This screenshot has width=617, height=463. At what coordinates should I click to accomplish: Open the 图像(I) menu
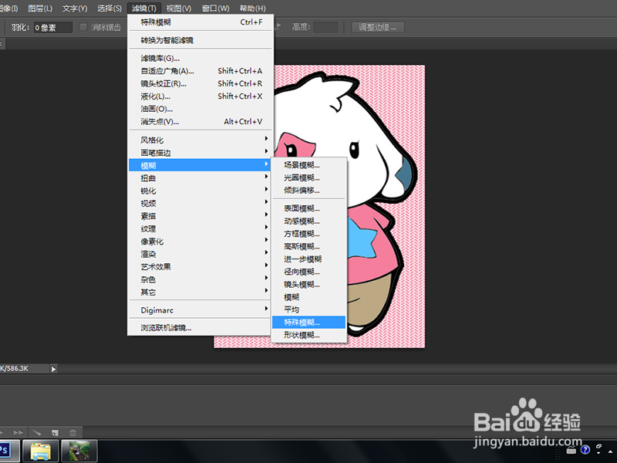[x=8, y=8]
